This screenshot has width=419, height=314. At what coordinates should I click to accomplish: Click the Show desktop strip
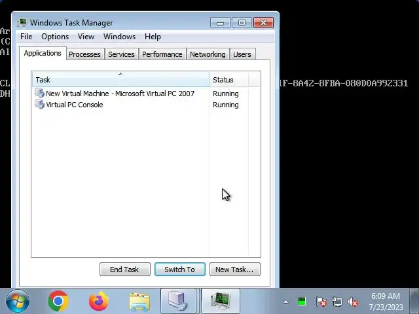[414, 301]
